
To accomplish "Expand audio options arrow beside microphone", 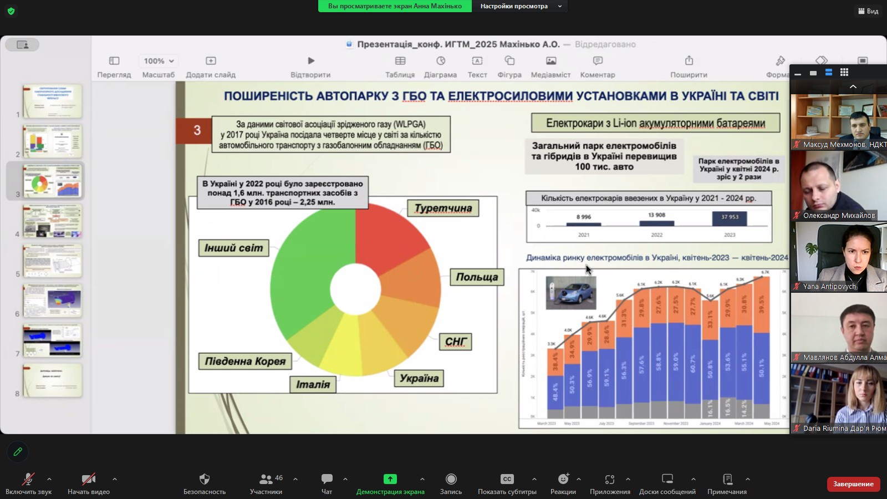I will click(49, 479).
